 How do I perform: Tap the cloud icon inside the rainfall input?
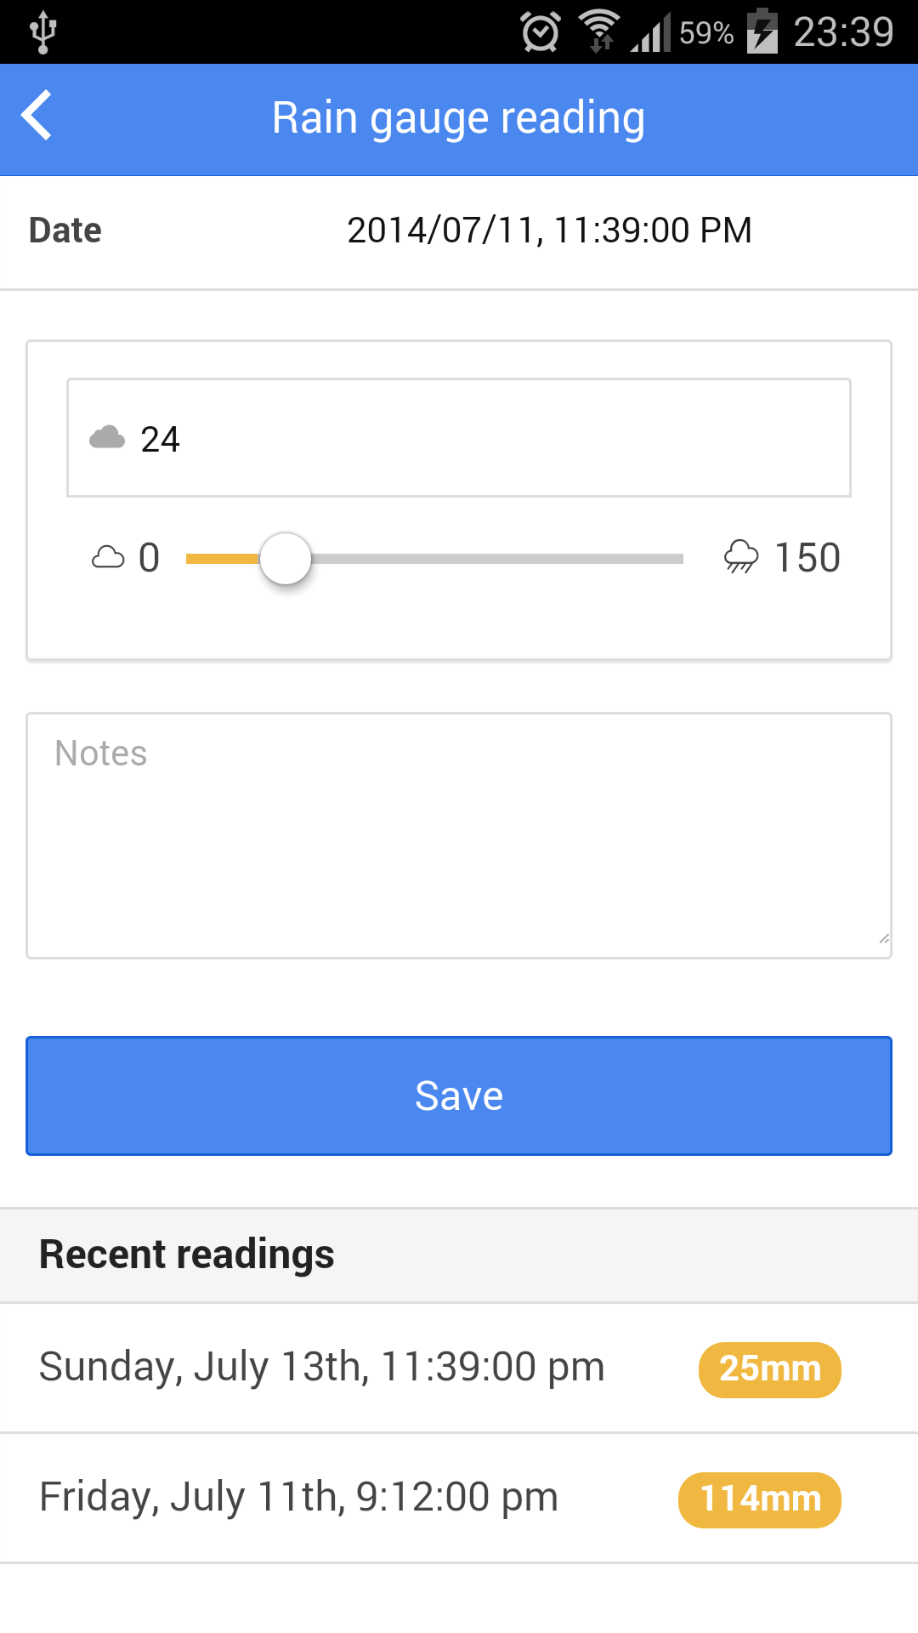pyautogui.click(x=107, y=437)
